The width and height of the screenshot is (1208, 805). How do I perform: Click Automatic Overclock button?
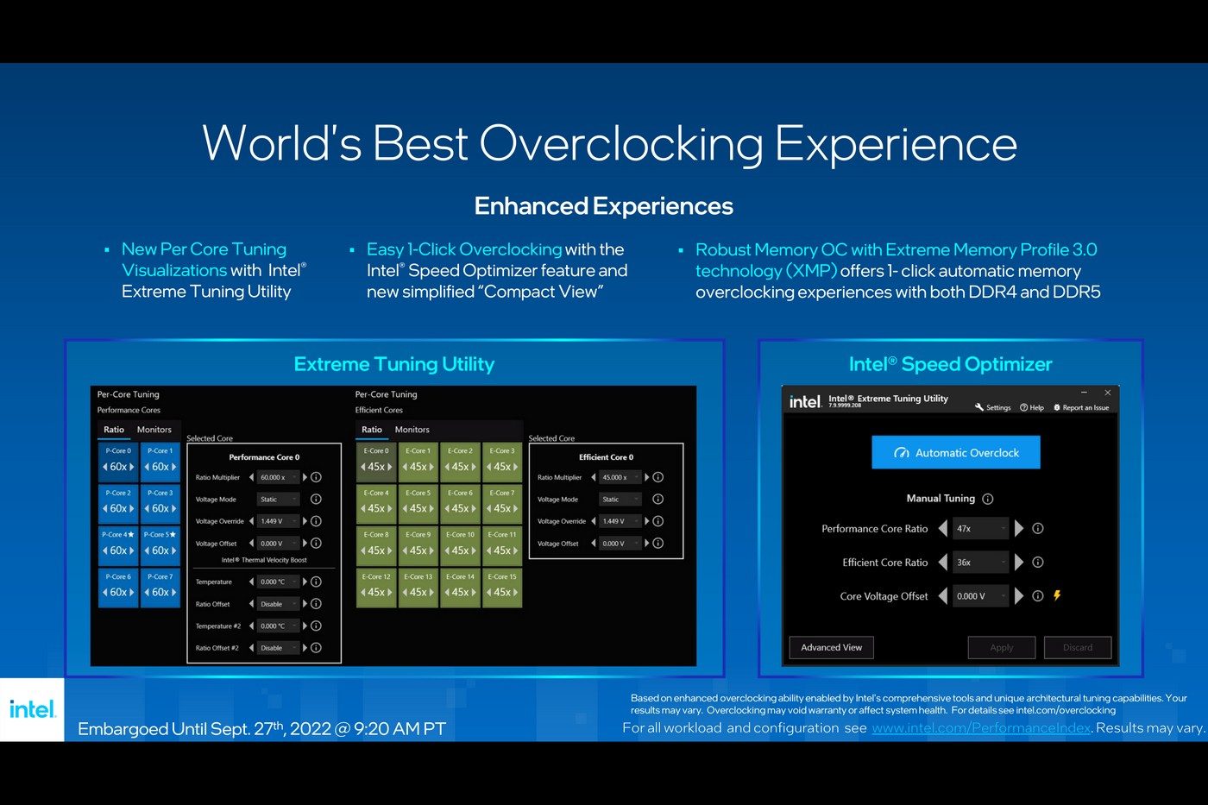[x=956, y=452]
